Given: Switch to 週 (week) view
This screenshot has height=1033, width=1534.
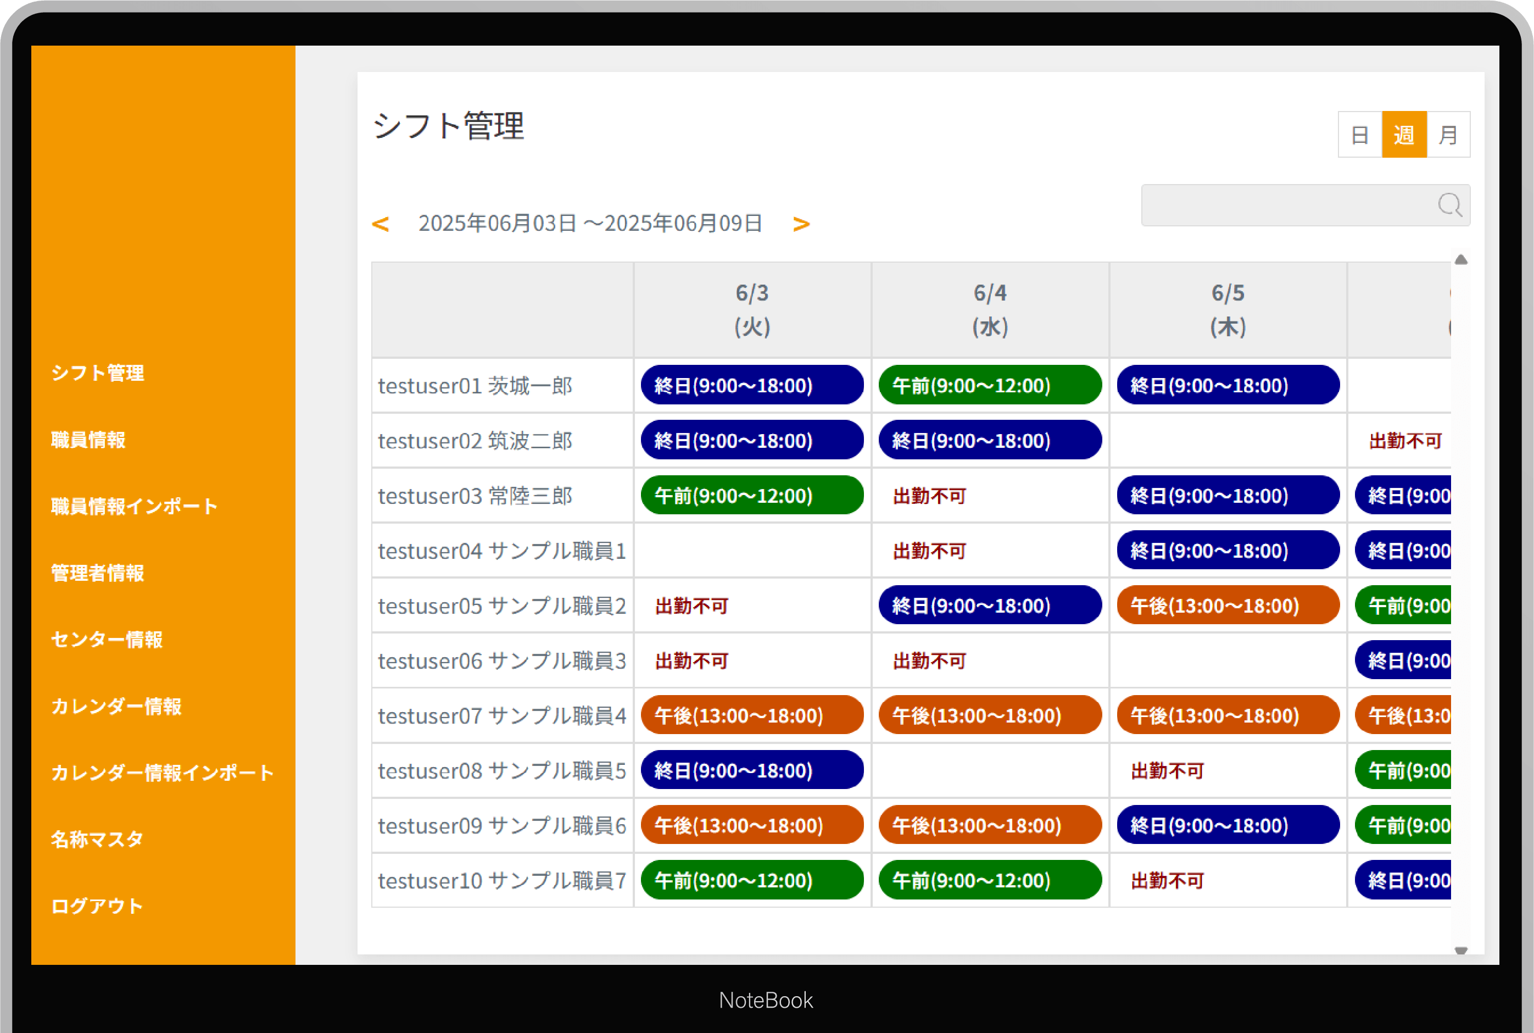Looking at the screenshot, I should coord(1404,135).
